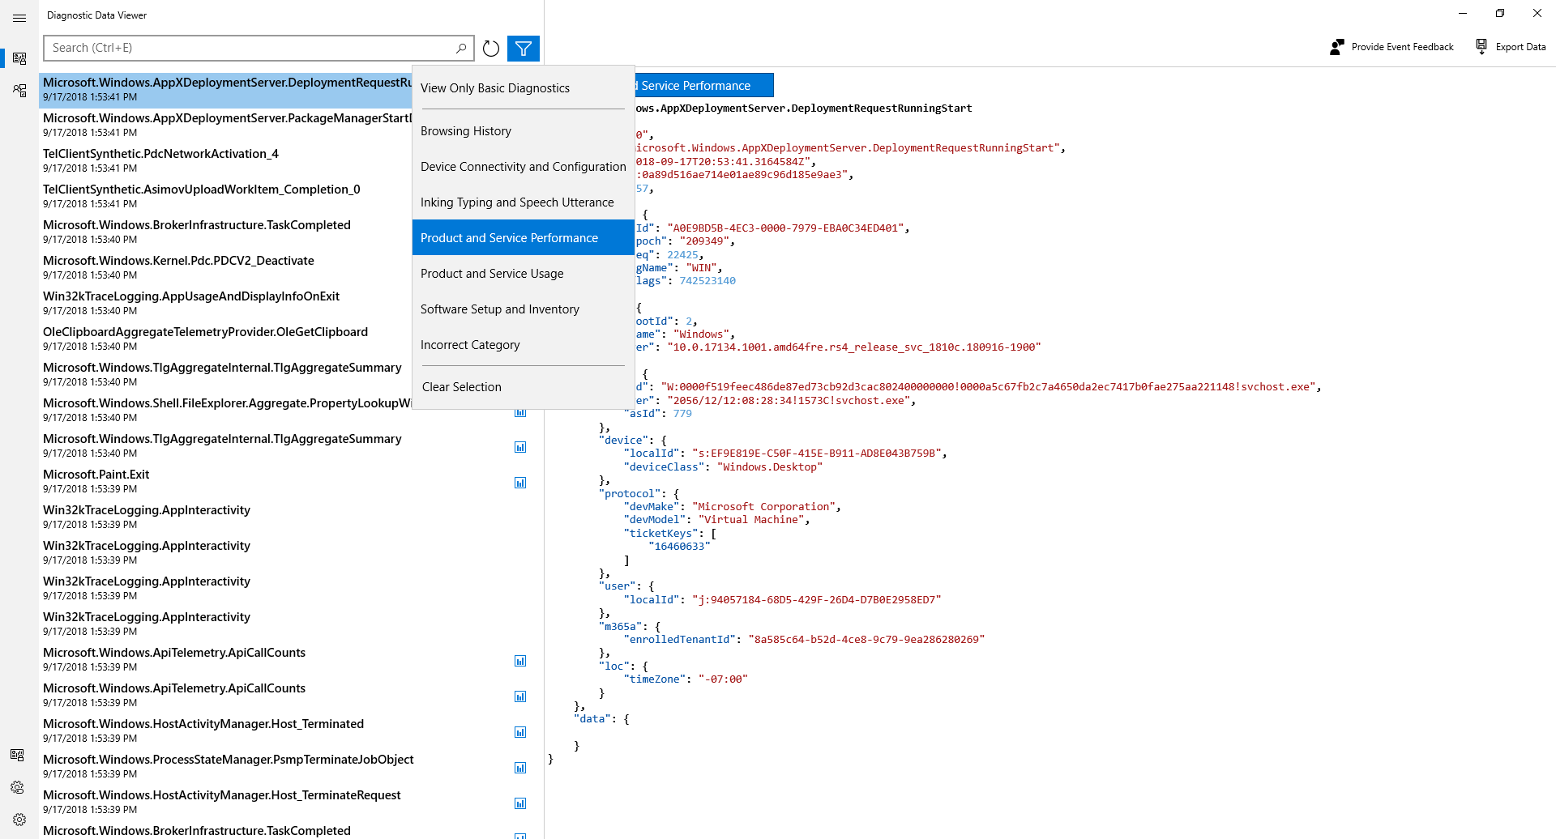Open the About my data sidebar icon

(19, 90)
